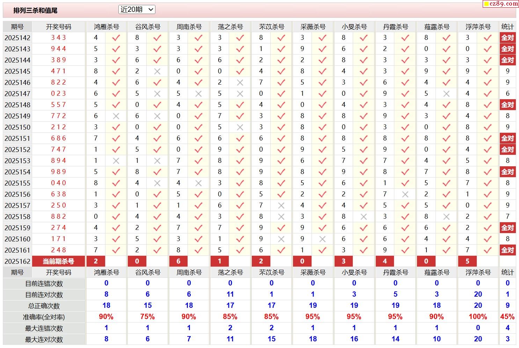Click the 丹霞 red checkmark in row 2025153
This screenshot has width=519, height=348.
(405, 161)
